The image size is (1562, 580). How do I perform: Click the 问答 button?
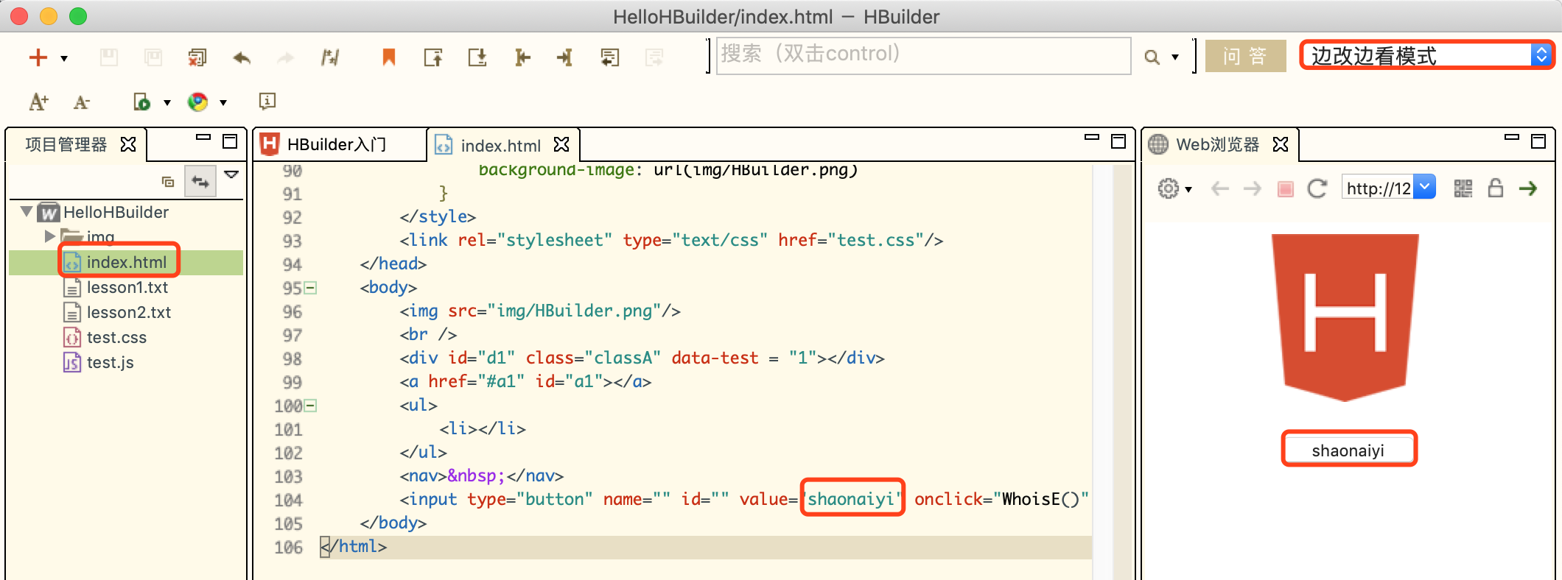pos(1245,56)
